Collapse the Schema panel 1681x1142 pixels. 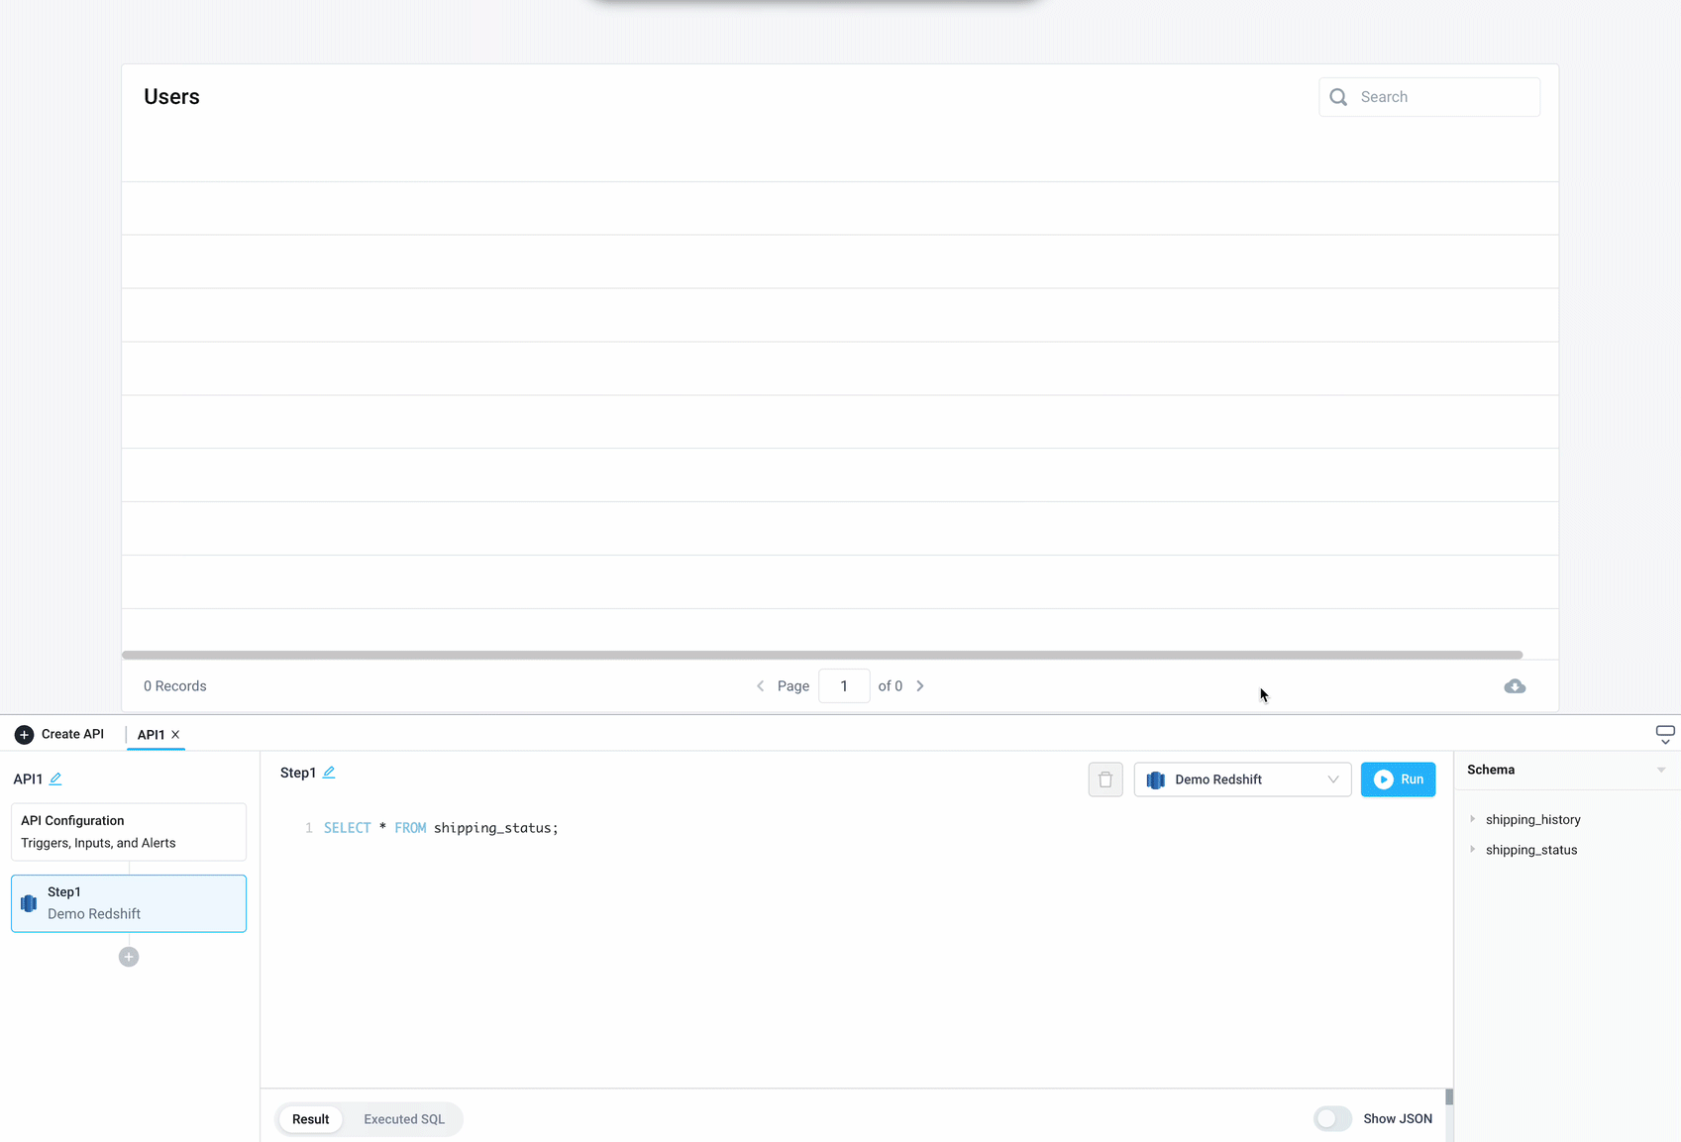point(1660,769)
